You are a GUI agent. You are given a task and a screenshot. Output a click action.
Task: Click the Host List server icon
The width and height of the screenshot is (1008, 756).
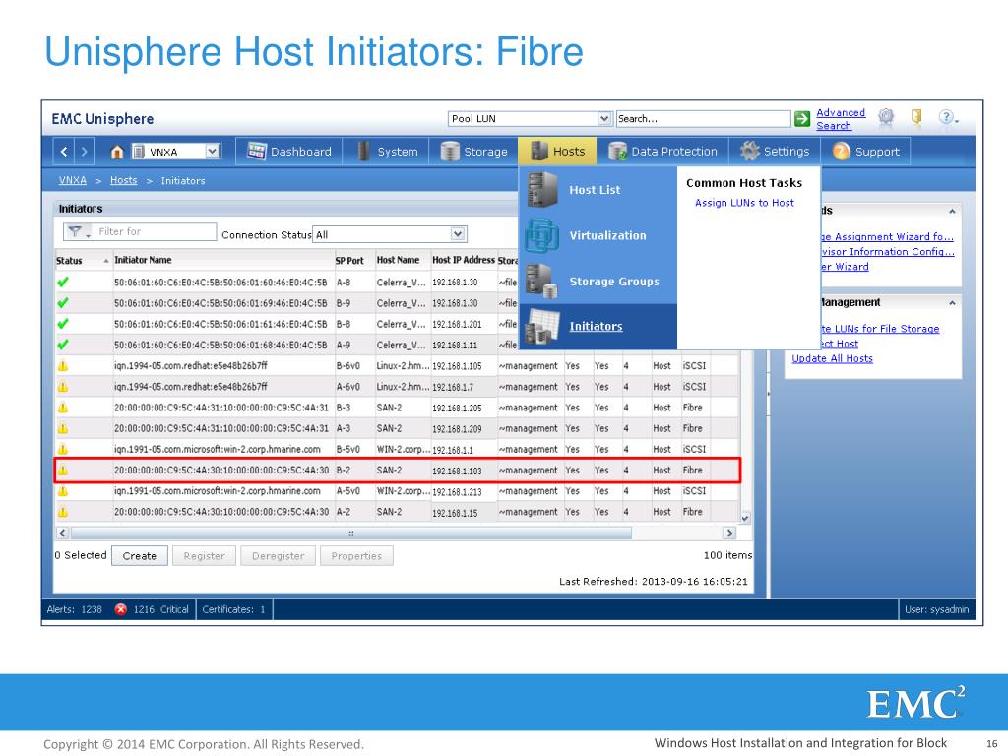pyautogui.click(x=542, y=190)
